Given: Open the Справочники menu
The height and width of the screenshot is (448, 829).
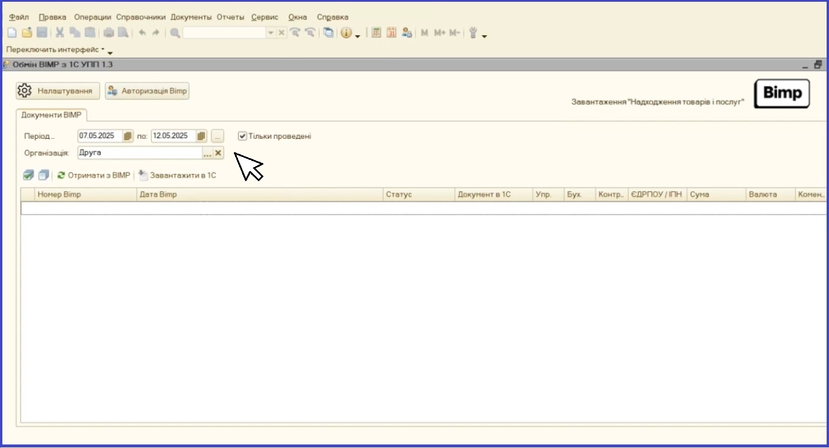Looking at the screenshot, I should coord(141,17).
